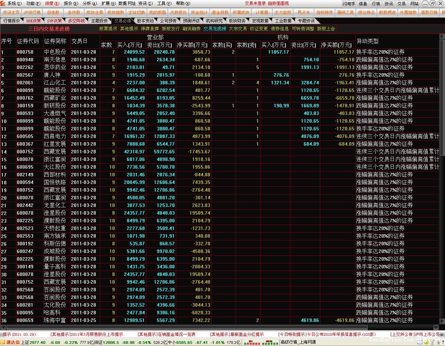Select the row for 西藏矿业
445x346 pixels.
point(220,98)
